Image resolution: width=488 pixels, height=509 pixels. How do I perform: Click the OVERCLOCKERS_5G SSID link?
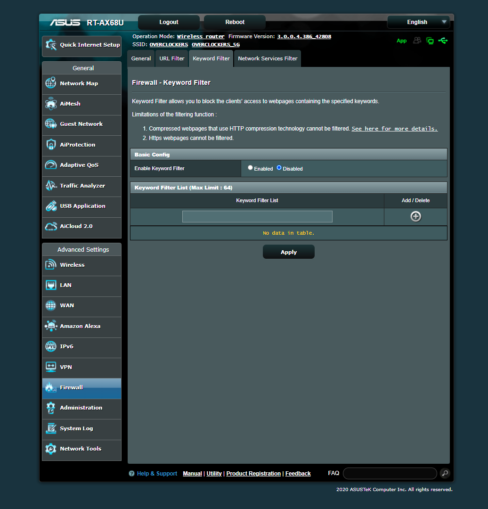click(x=216, y=44)
